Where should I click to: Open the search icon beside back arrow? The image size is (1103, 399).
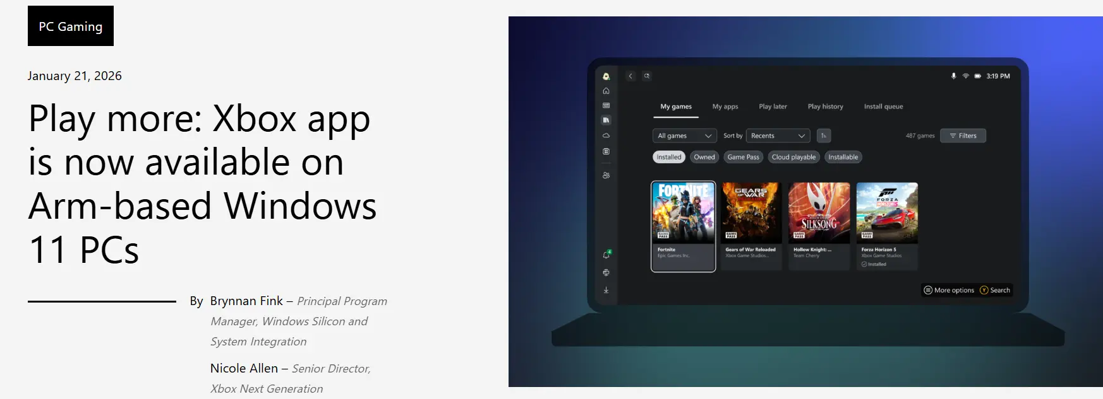click(x=647, y=76)
